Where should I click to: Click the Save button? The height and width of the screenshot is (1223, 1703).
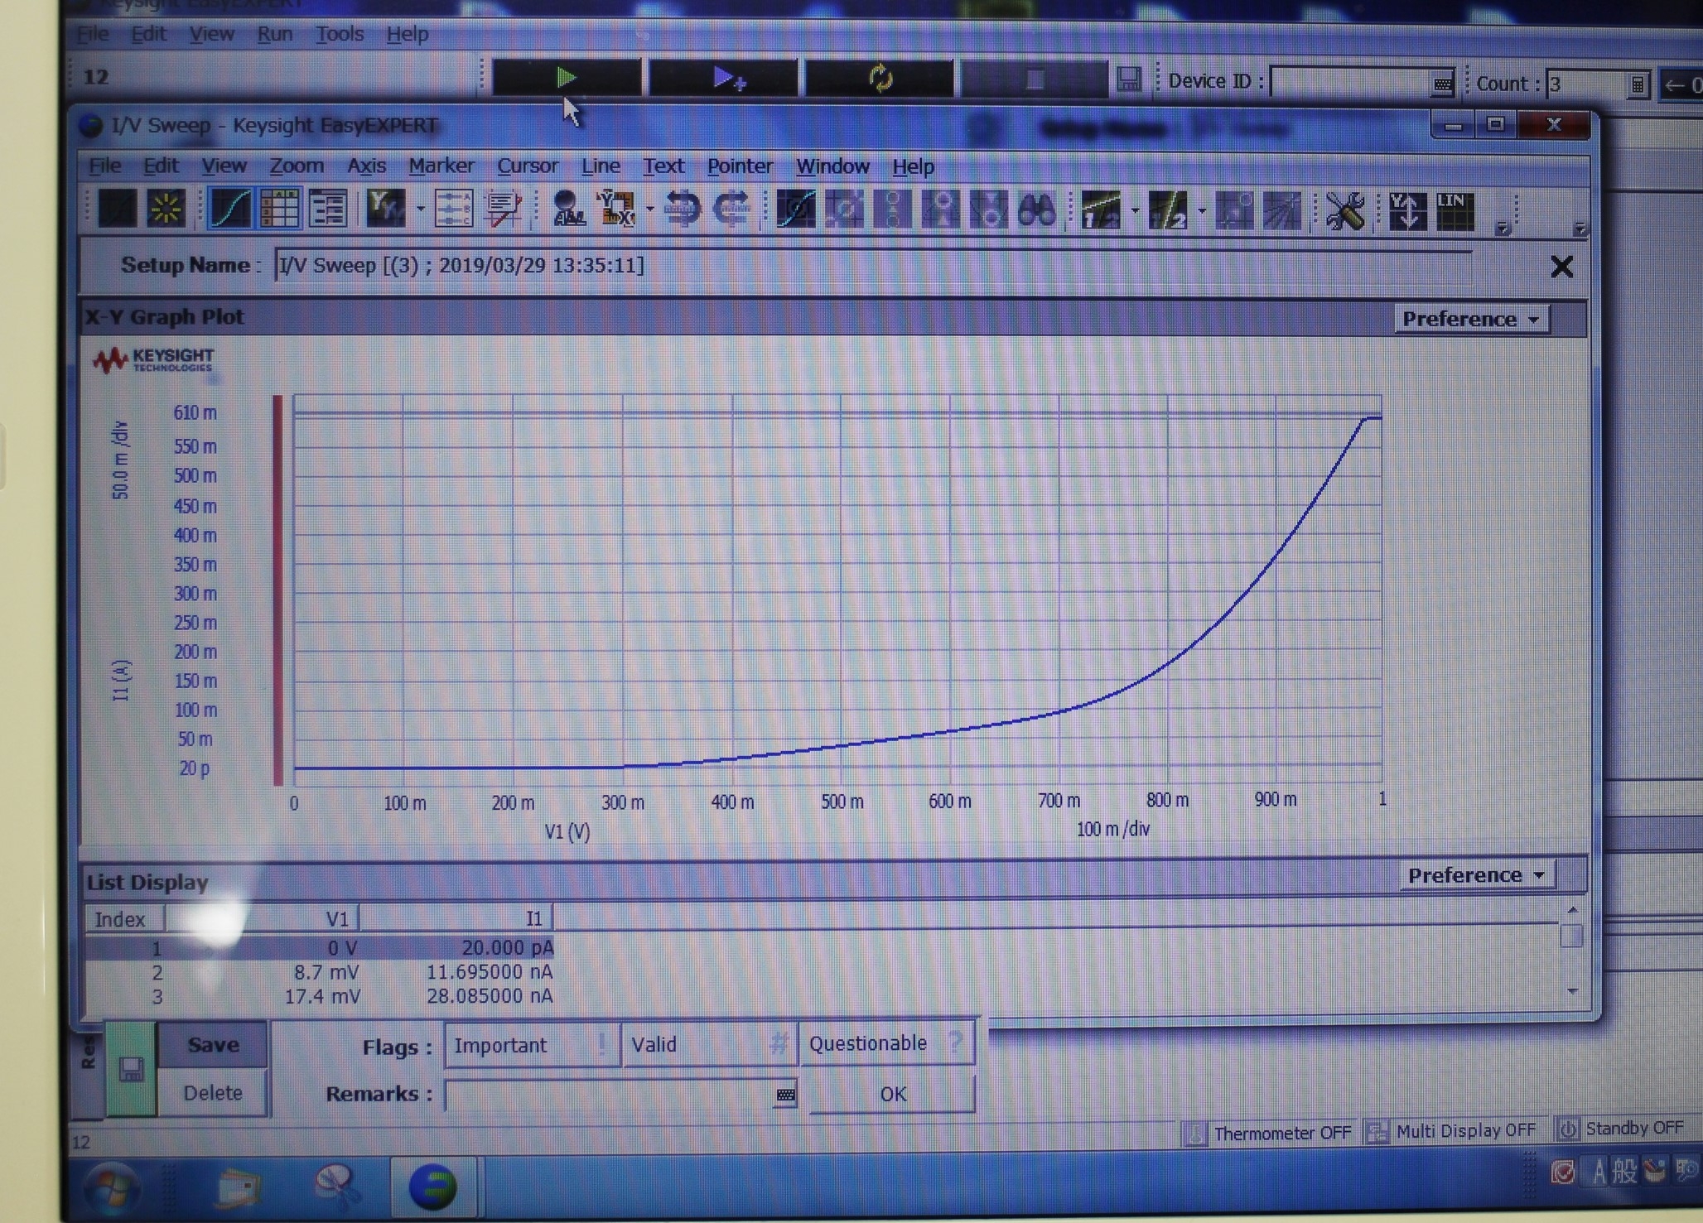coord(213,1045)
